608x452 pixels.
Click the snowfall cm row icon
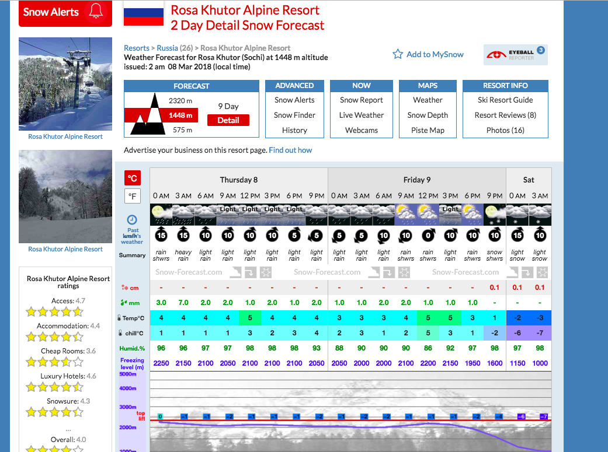(x=124, y=288)
